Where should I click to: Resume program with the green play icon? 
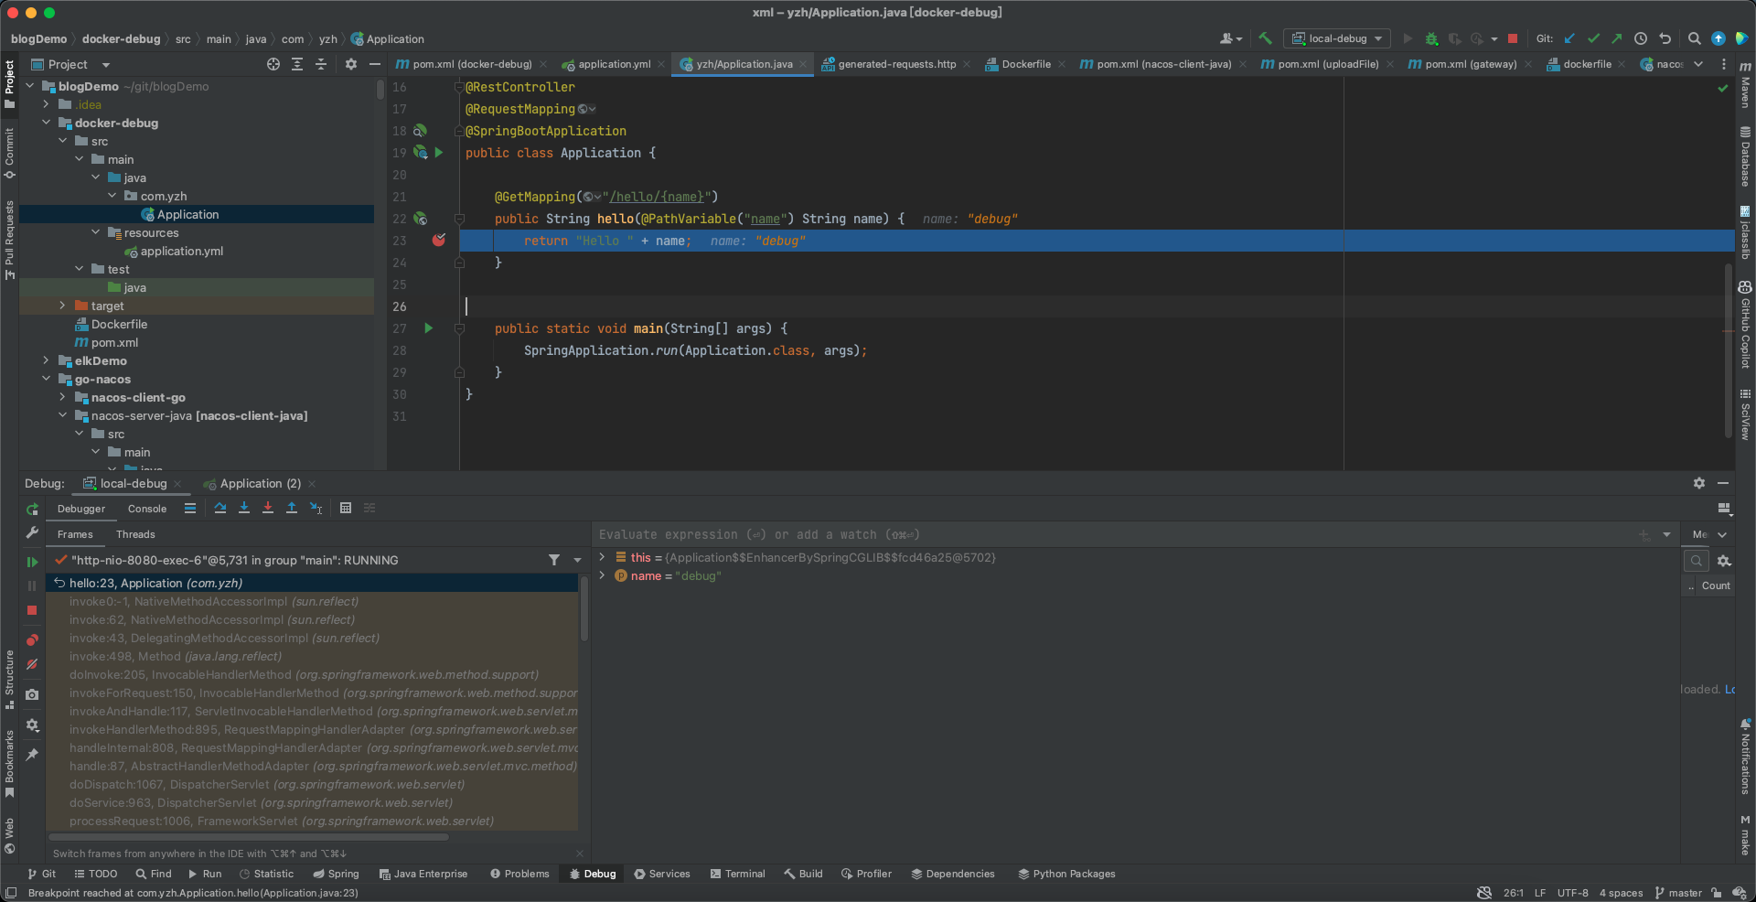coord(32,562)
